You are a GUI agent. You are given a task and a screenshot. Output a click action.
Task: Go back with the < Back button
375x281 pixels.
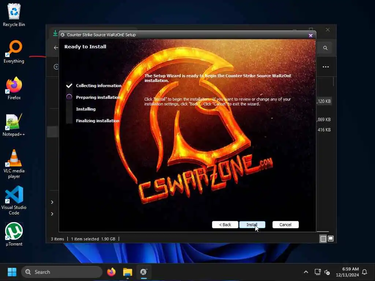pos(225,225)
